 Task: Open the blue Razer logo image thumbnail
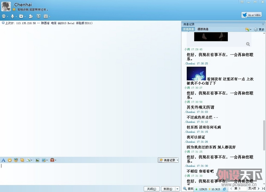pyautogui.click(x=196, y=73)
